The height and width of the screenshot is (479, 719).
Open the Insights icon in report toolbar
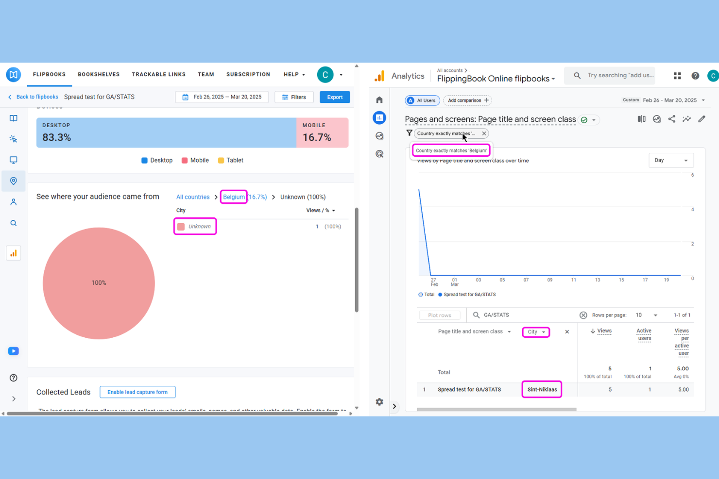pyautogui.click(x=657, y=119)
